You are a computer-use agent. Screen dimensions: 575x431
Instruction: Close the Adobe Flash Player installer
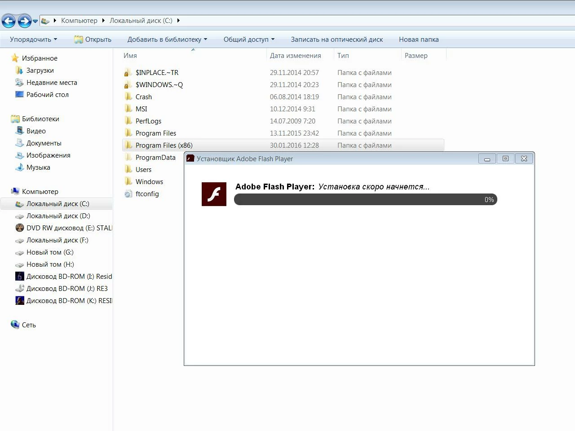pos(524,158)
